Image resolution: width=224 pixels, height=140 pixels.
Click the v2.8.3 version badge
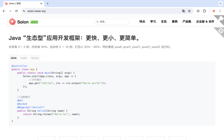click(x=34, y=22)
